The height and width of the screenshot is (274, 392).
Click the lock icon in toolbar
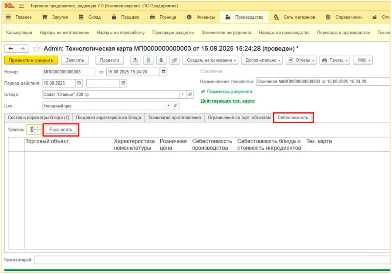pyautogui.click(x=161, y=60)
